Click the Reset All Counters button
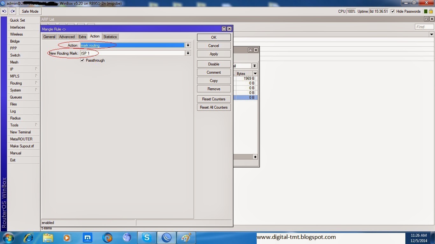435x244 pixels. click(x=214, y=107)
